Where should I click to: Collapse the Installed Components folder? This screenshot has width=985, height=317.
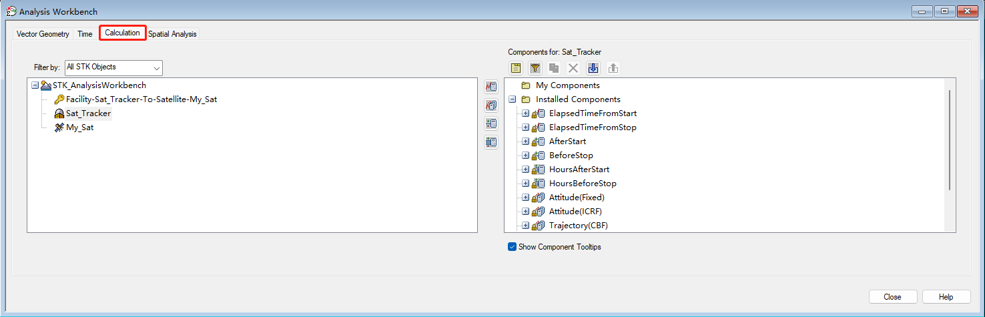click(x=512, y=99)
